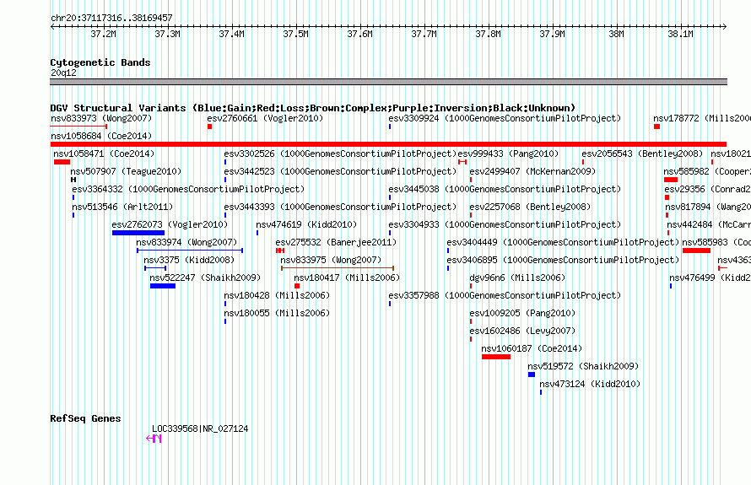
Task: Click nsv519572 (Shaikh2009) label
Action: pos(583,366)
